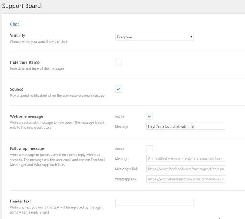The height and width of the screenshot is (219, 245).
Task: Click the Follow up message label
Action: click(27, 149)
